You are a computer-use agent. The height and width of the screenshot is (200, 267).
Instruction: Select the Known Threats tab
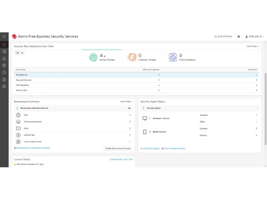coord(102,58)
